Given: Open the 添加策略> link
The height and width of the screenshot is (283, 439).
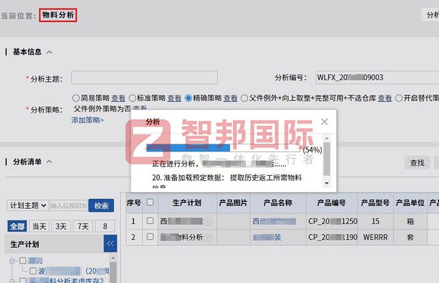Looking at the screenshot, I should tap(87, 120).
